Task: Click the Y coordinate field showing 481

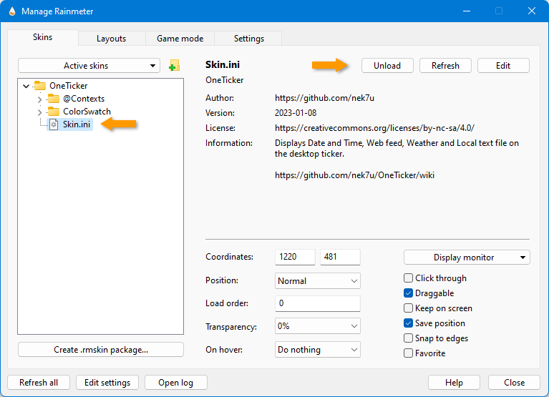Action: (340, 257)
